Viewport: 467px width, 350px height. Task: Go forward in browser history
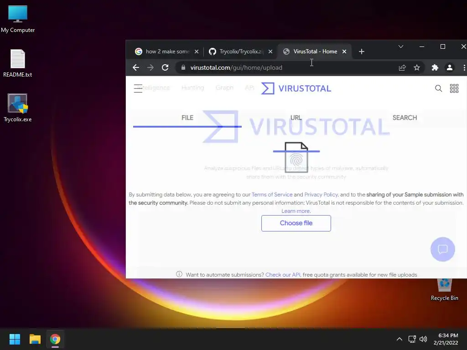pos(150,67)
